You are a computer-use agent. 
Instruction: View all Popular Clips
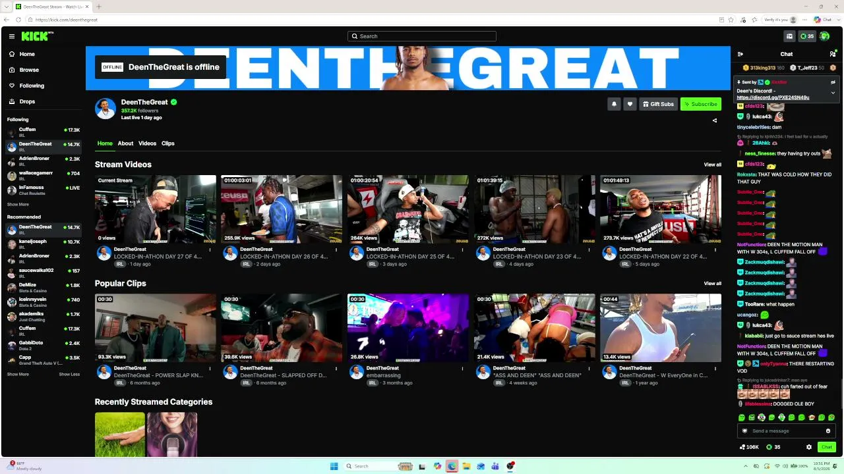coord(712,284)
